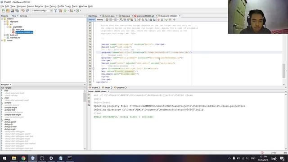Click the editor vertical scrollbar thumb

pos(284,71)
